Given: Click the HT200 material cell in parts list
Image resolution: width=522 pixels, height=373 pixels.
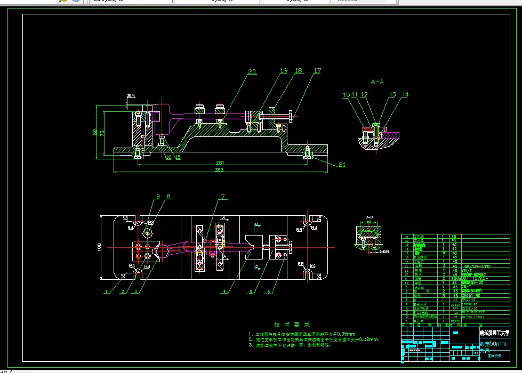Looking at the screenshot, I should coord(455,321).
